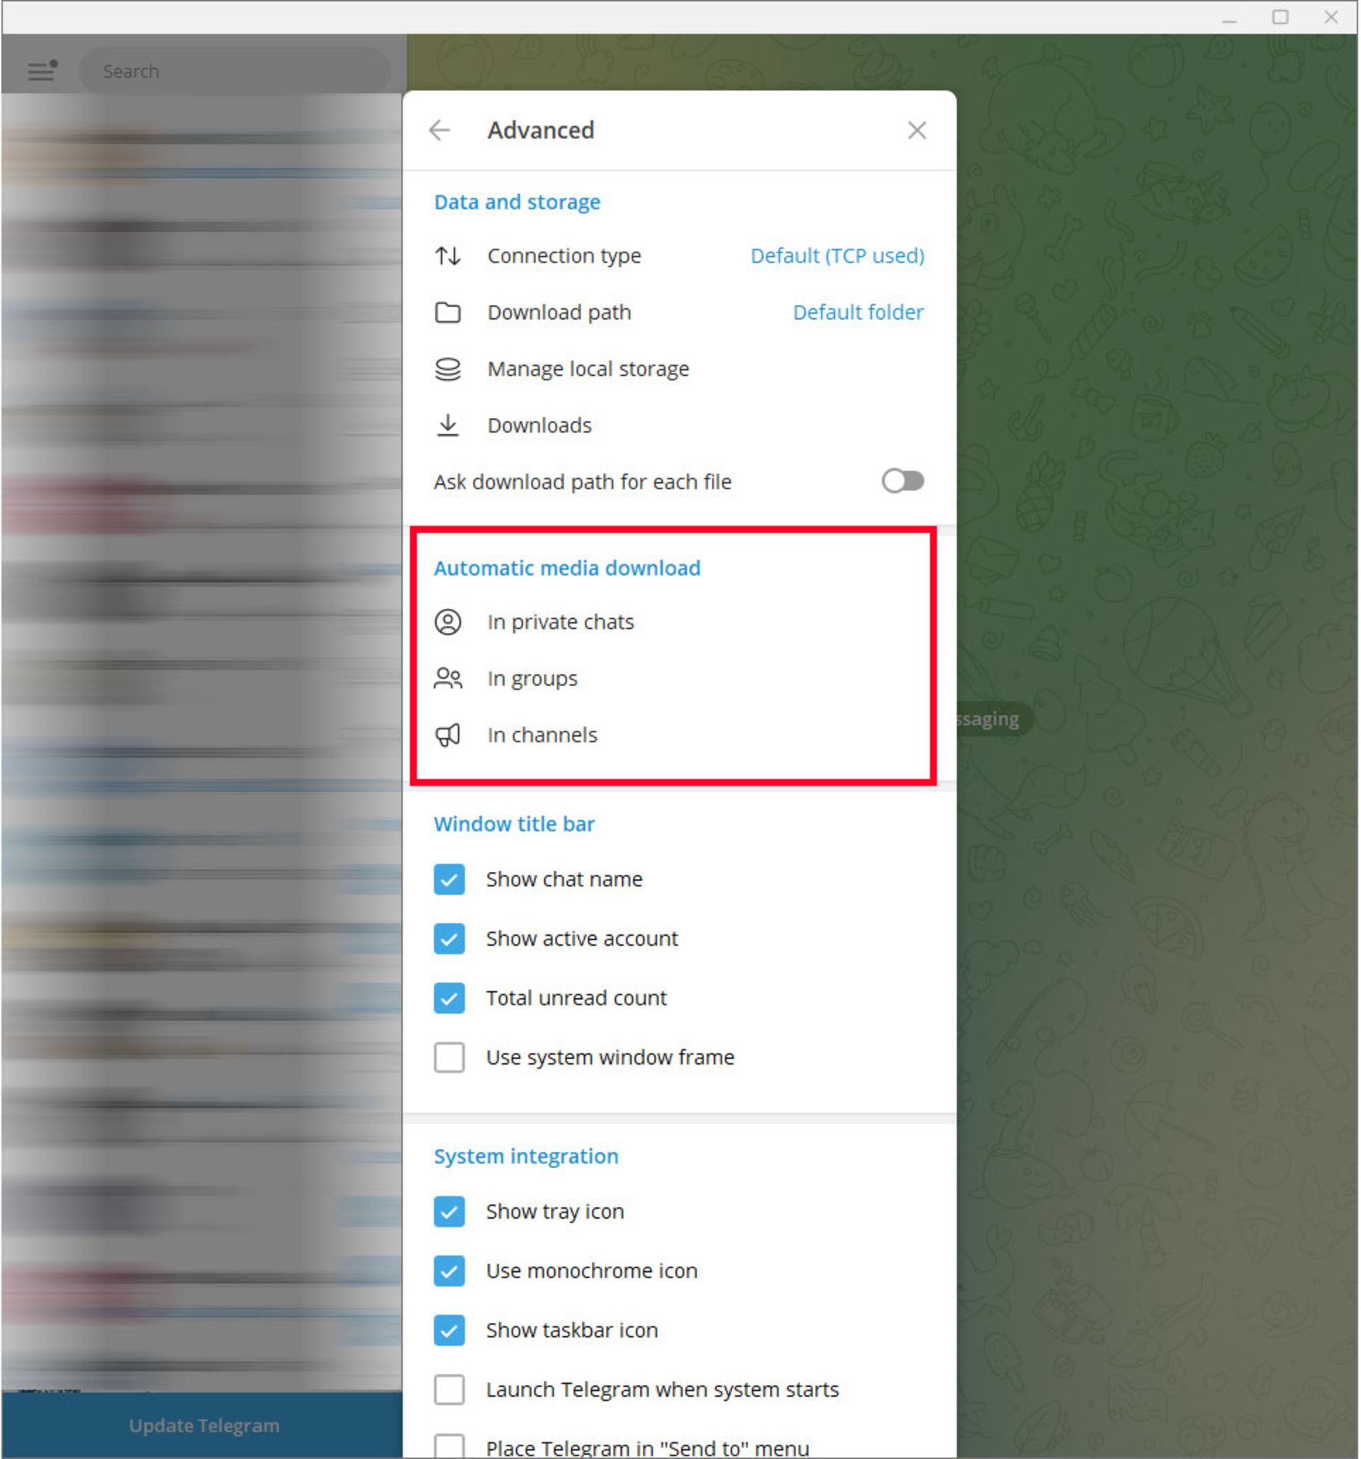Image resolution: width=1361 pixels, height=1459 pixels.
Task: Click the groups people icon
Action: coord(450,678)
